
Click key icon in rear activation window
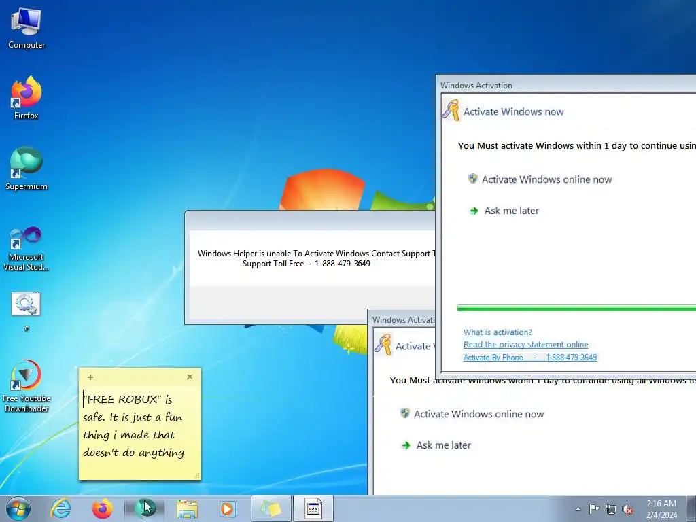383,345
